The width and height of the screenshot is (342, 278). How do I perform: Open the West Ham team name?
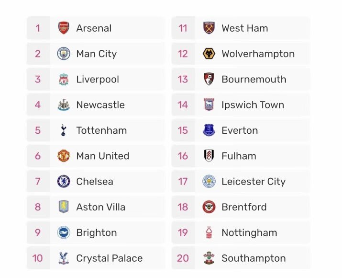(x=245, y=28)
